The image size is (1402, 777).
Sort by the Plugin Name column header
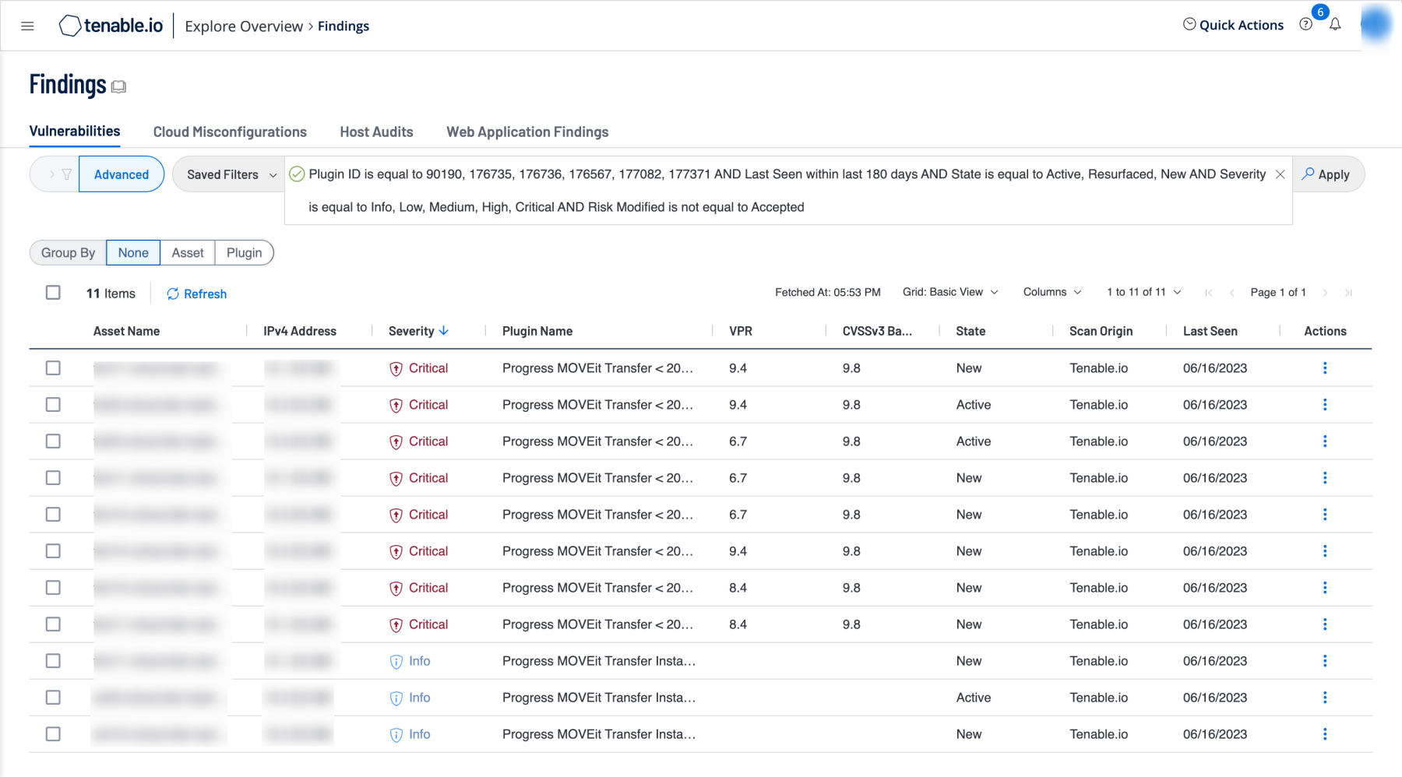(x=537, y=331)
